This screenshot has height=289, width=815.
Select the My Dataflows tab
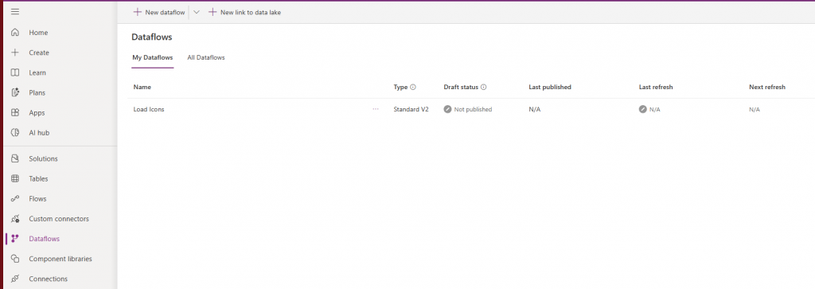point(152,57)
